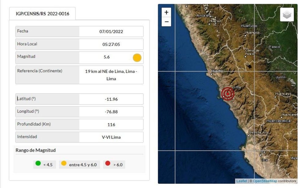Viewport: 300px width, 188px height.
Task: Click the Huancayo city label on map
Action: [x=283, y=94]
